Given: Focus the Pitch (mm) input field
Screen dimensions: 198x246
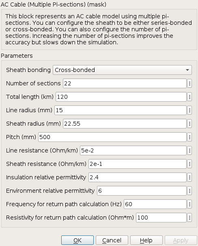Looking at the screenshot, I should click(x=112, y=137).
